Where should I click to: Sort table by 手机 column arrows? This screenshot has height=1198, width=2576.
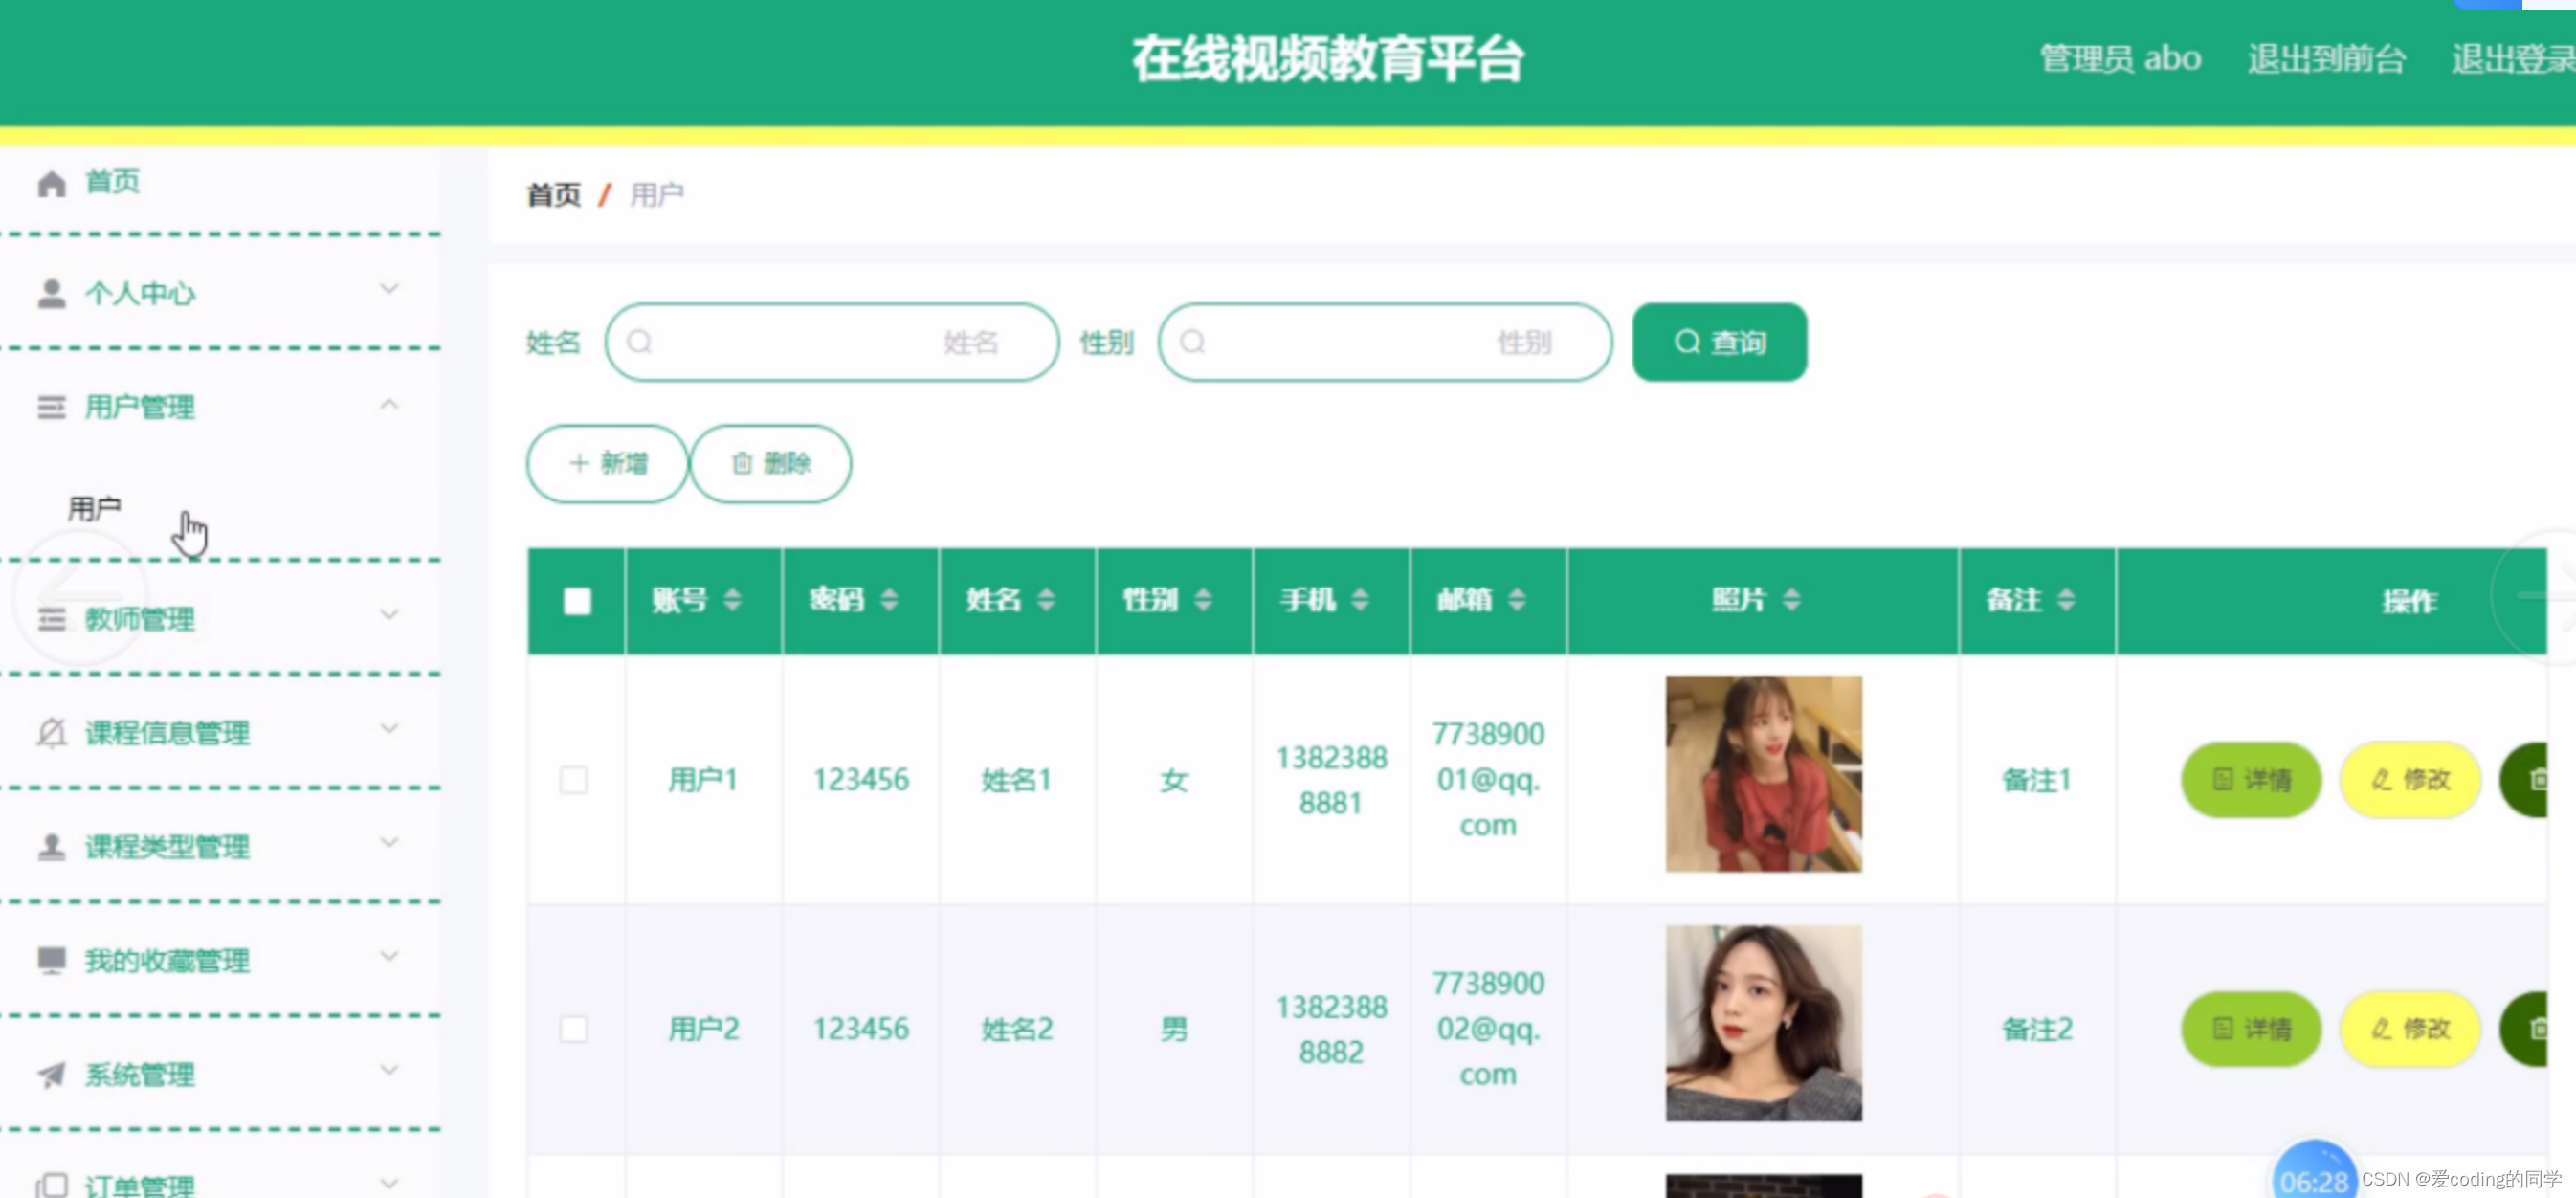tap(1360, 599)
